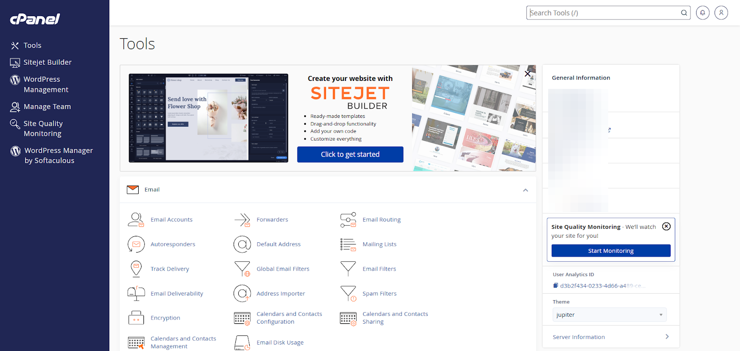The width and height of the screenshot is (740, 351).
Task: Click the Track Delivery pin icon
Action: 136,269
